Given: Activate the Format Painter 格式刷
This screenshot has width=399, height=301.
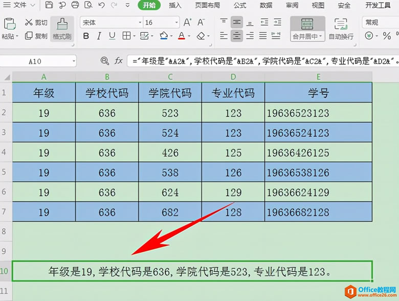Looking at the screenshot, I should click(x=62, y=29).
